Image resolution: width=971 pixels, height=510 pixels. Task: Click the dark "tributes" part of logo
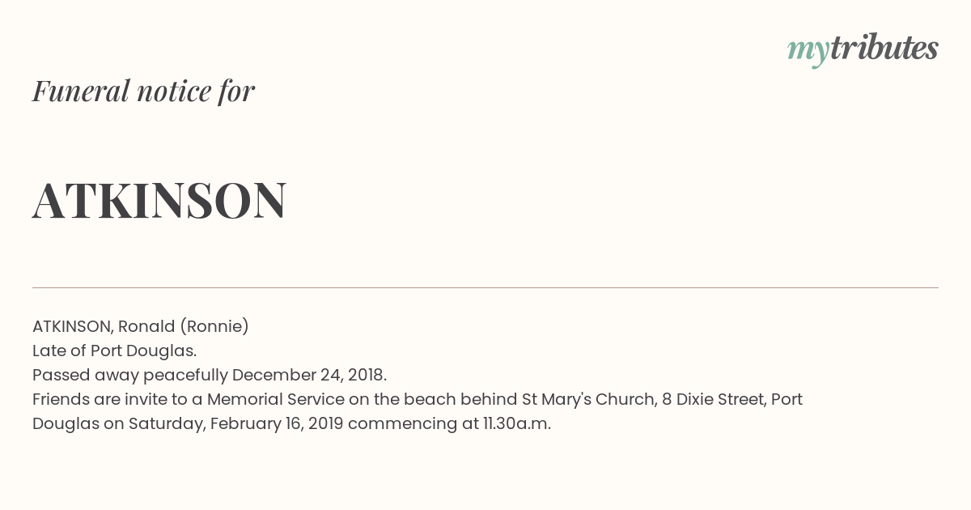pyautogui.click(x=884, y=48)
